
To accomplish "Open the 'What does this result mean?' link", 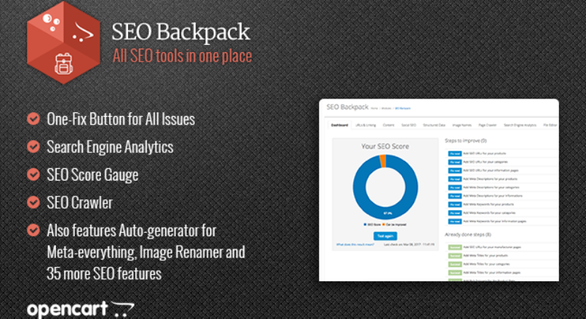I will 355,245.
